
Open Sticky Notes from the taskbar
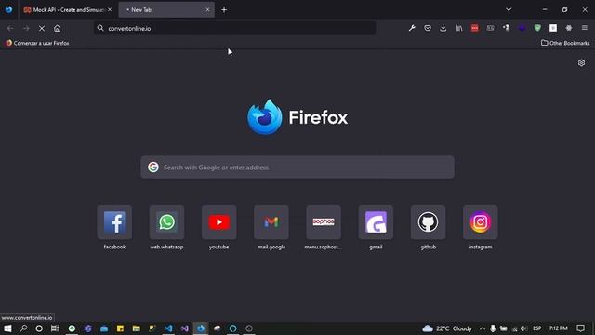point(120,328)
